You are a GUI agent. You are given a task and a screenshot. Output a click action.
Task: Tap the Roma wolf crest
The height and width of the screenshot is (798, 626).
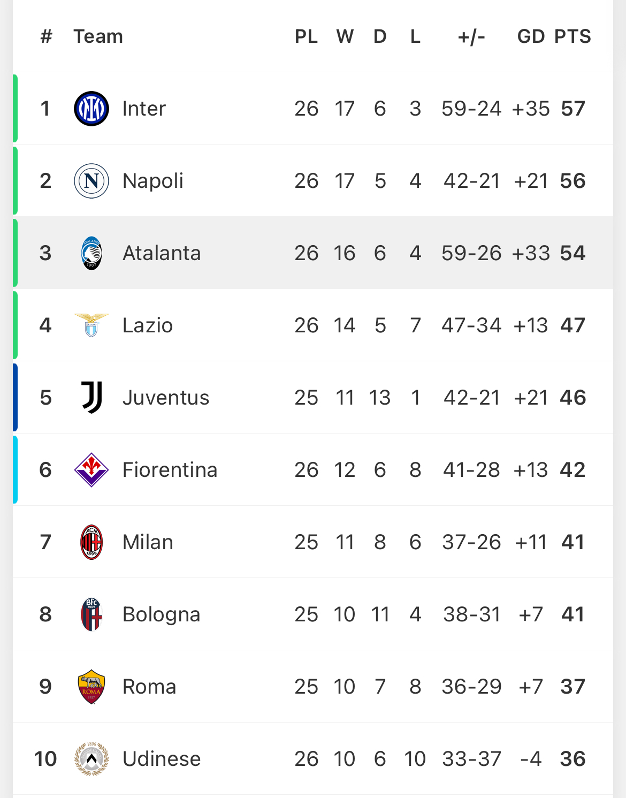click(91, 687)
